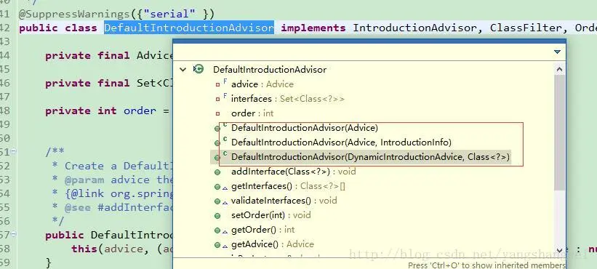Screen dimensions: 597x269
Task: Collapse the constructor fold at line 57
Action: pyautogui.click(x=13, y=234)
